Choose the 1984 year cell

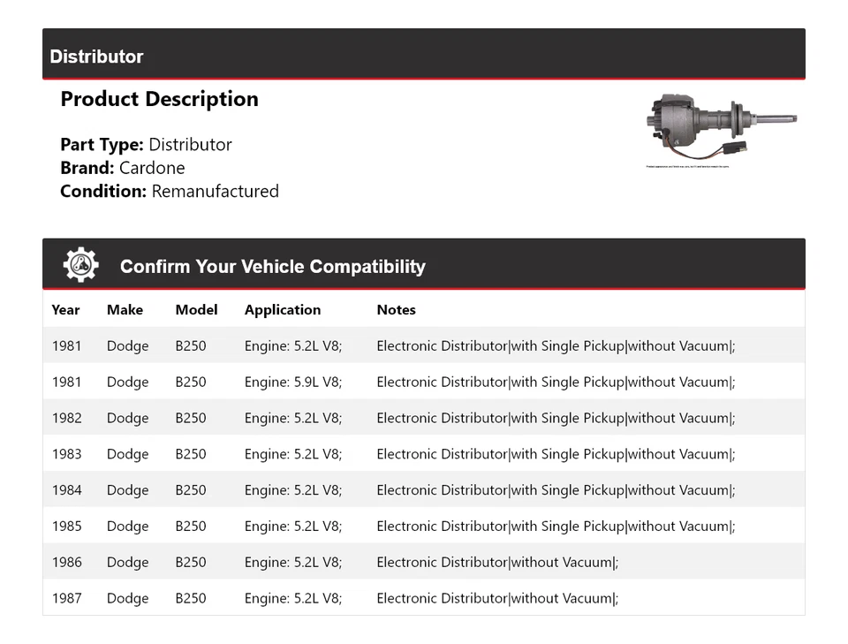coord(66,490)
